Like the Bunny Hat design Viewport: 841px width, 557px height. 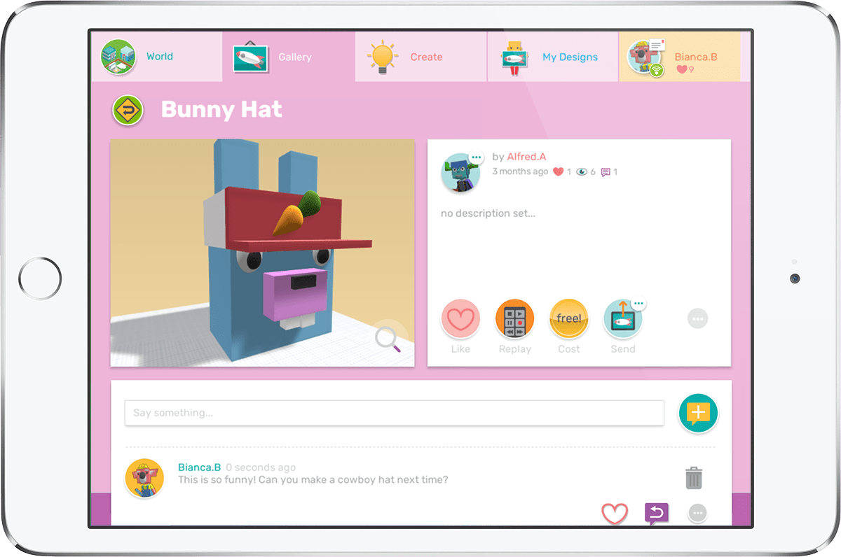click(460, 319)
